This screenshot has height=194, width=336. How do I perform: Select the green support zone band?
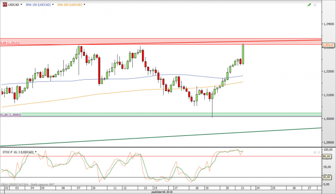tap(161, 115)
